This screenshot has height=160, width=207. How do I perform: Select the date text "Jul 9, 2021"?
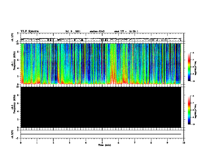[x=73, y=31]
